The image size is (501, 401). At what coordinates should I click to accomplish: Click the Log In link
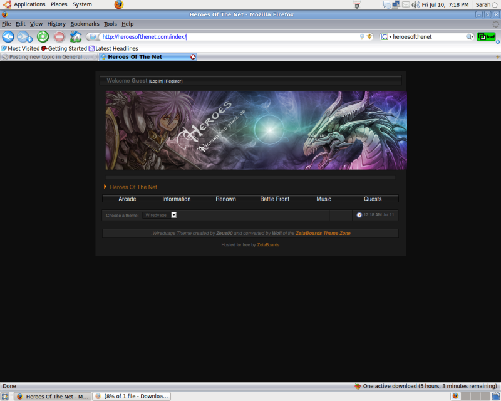tap(156, 81)
